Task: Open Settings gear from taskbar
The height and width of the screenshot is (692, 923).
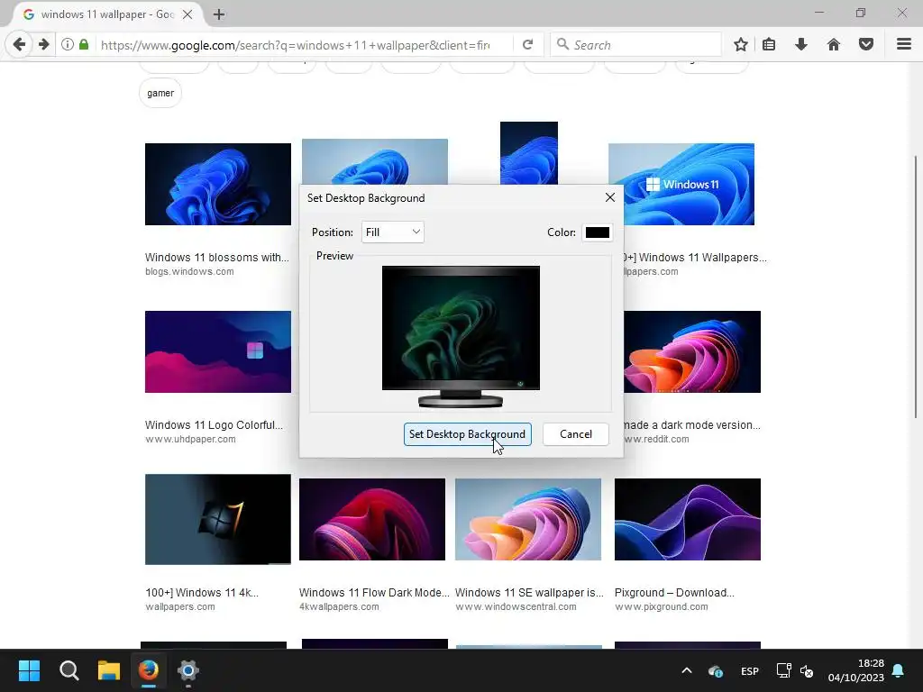Action: 187,670
